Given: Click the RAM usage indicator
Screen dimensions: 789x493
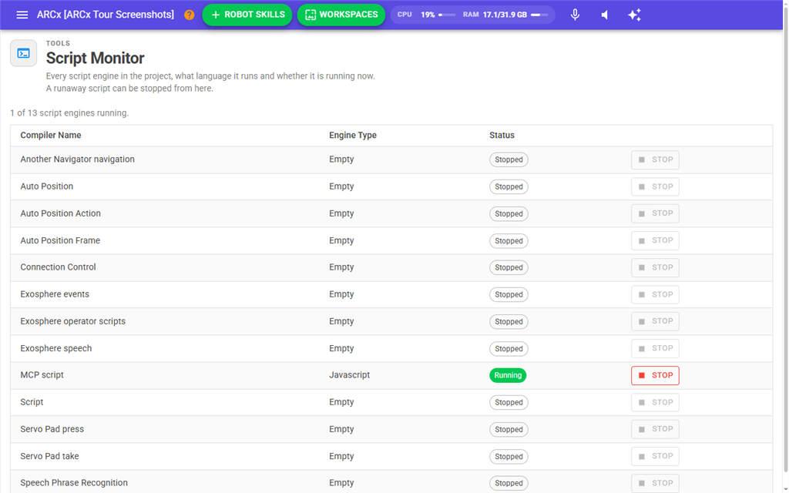Looking at the screenshot, I should coord(505,15).
